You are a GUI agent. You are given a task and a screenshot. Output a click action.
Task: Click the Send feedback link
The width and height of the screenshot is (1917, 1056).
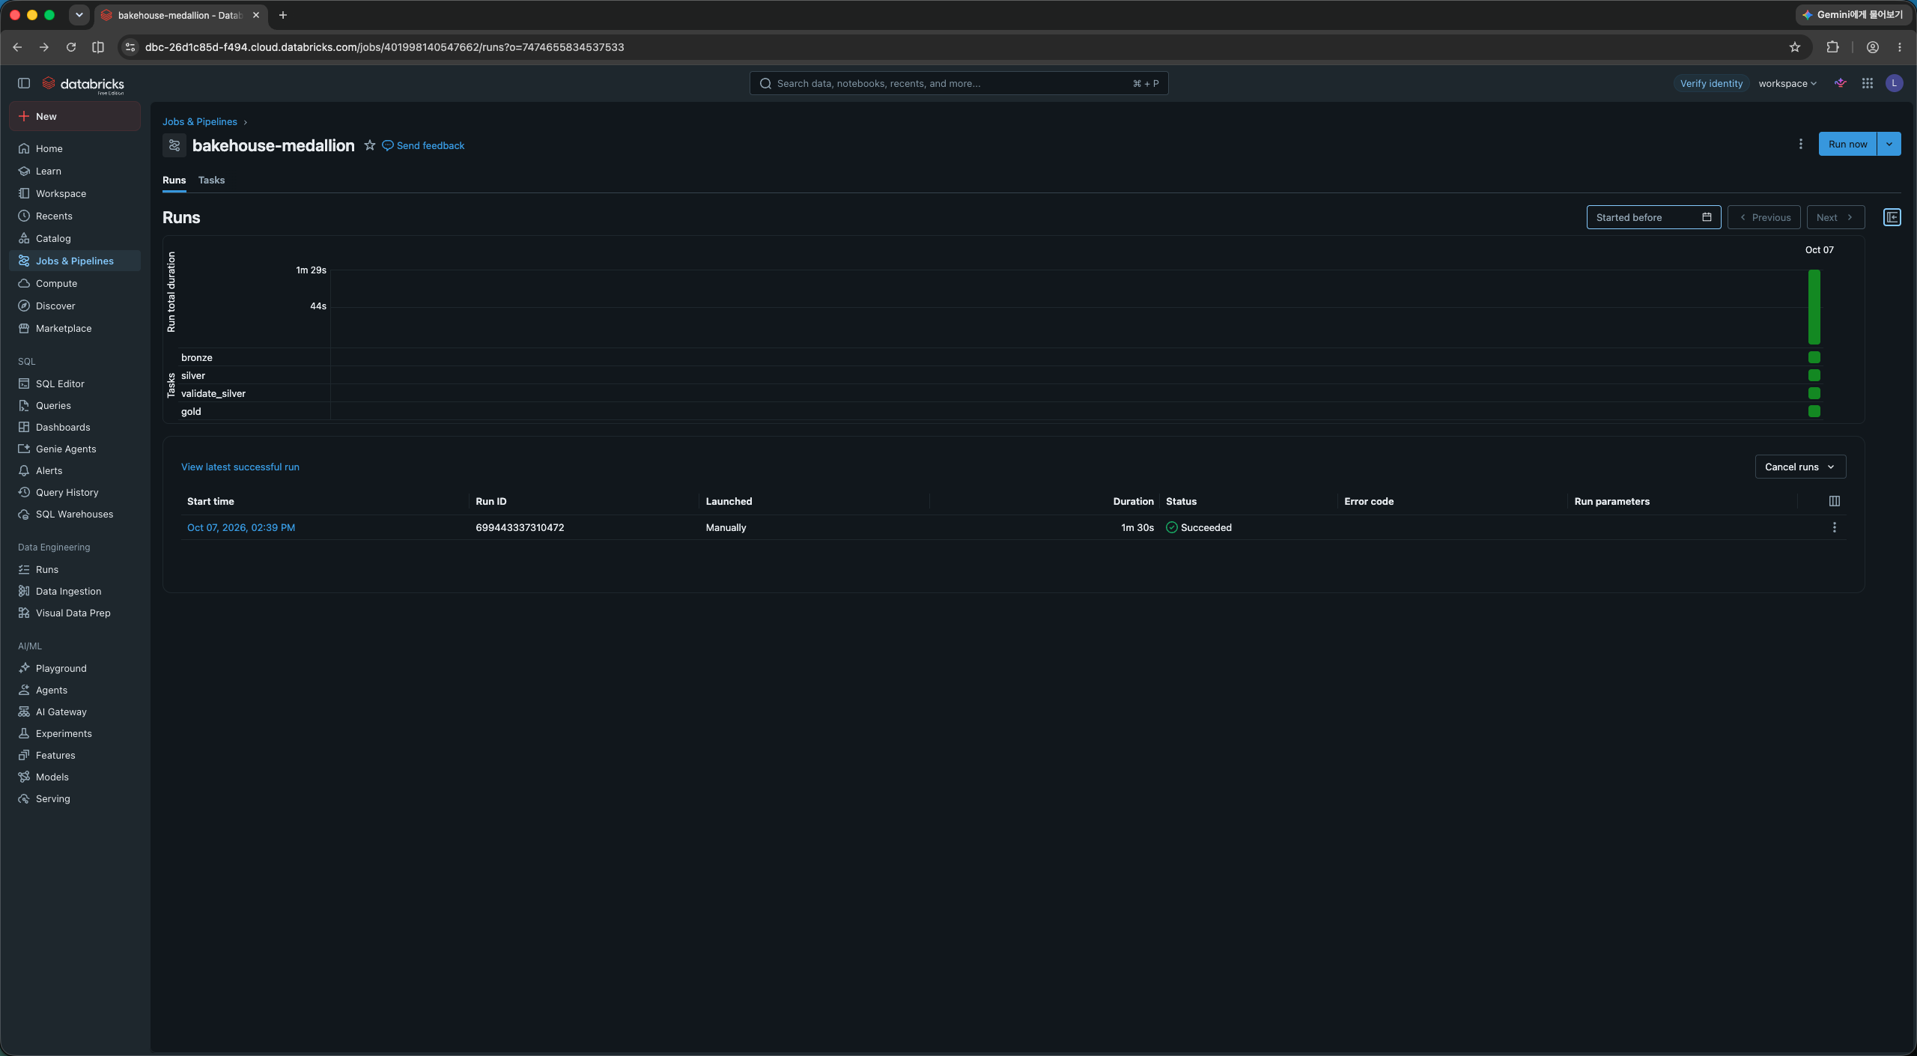tap(423, 145)
